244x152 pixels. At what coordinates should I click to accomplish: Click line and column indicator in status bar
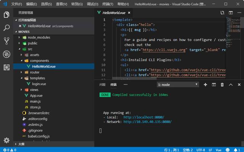tap(172, 150)
